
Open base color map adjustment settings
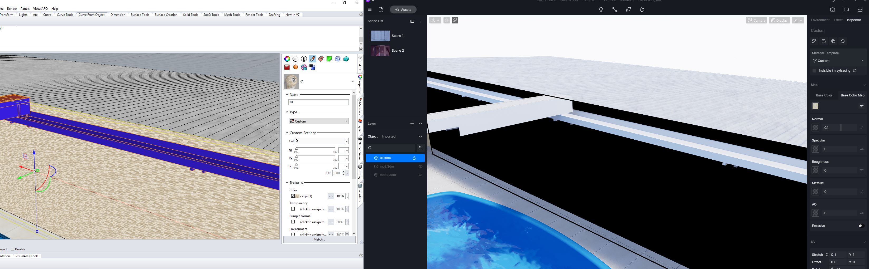pyautogui.click(x=861, y=106)
